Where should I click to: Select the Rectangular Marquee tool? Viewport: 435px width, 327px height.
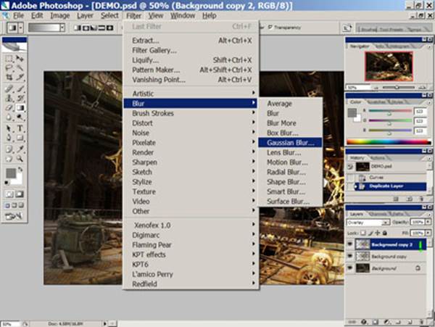point(9,59)
